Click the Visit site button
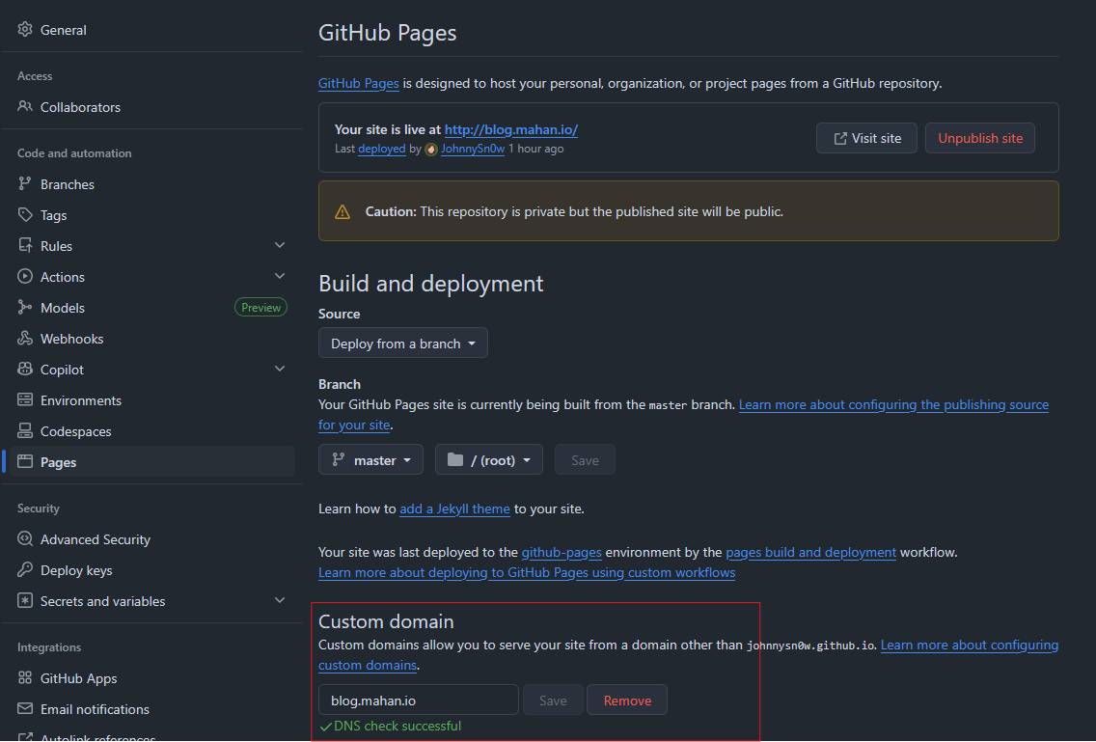1096x742 pixels. tap(865, 138)
